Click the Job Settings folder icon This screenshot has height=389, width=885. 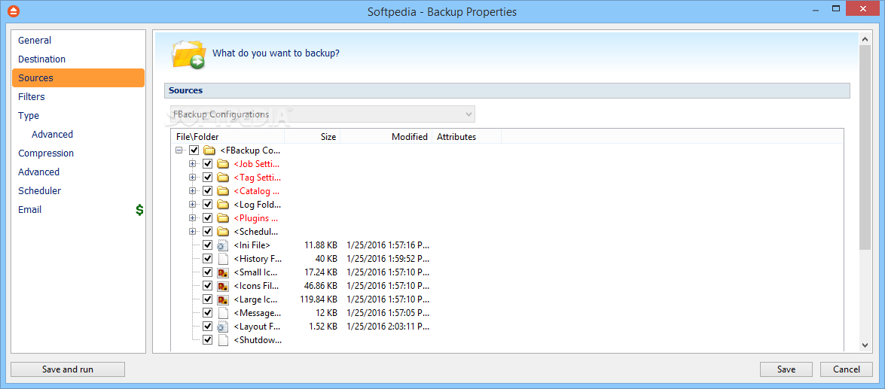pos(223,164)
